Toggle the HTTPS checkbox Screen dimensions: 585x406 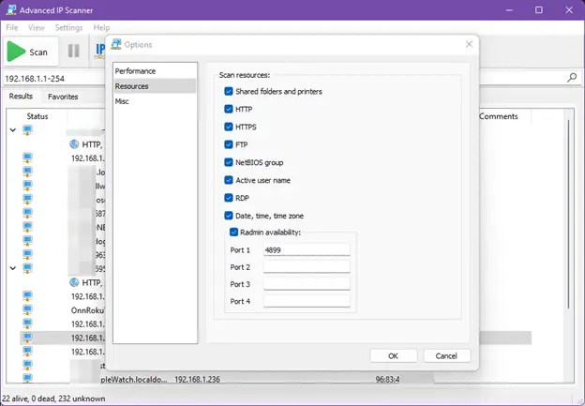coord(229,127)
